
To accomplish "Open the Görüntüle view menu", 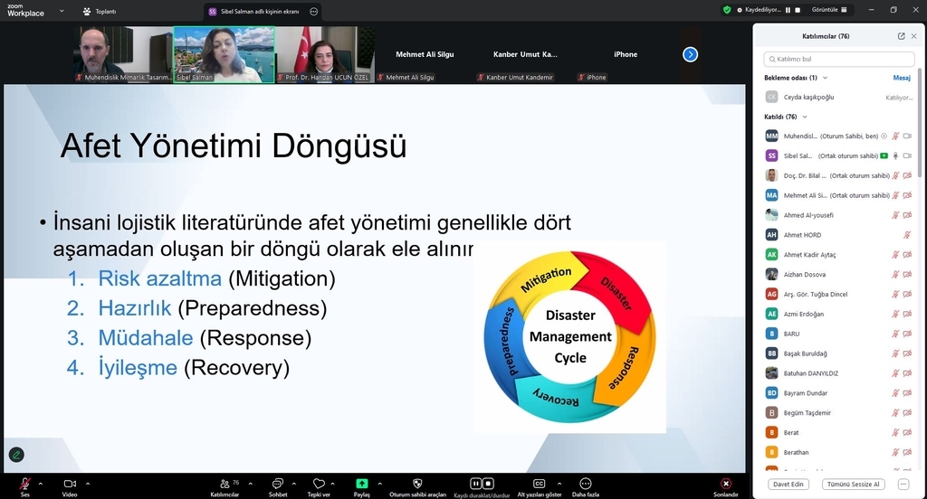I will [x=833, y=10].
